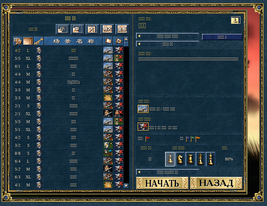Click the castle victory icon in 4/2 L row
The width and height of the screenshot is (267, 206).
pyautogui.click(x=108, y=51)
